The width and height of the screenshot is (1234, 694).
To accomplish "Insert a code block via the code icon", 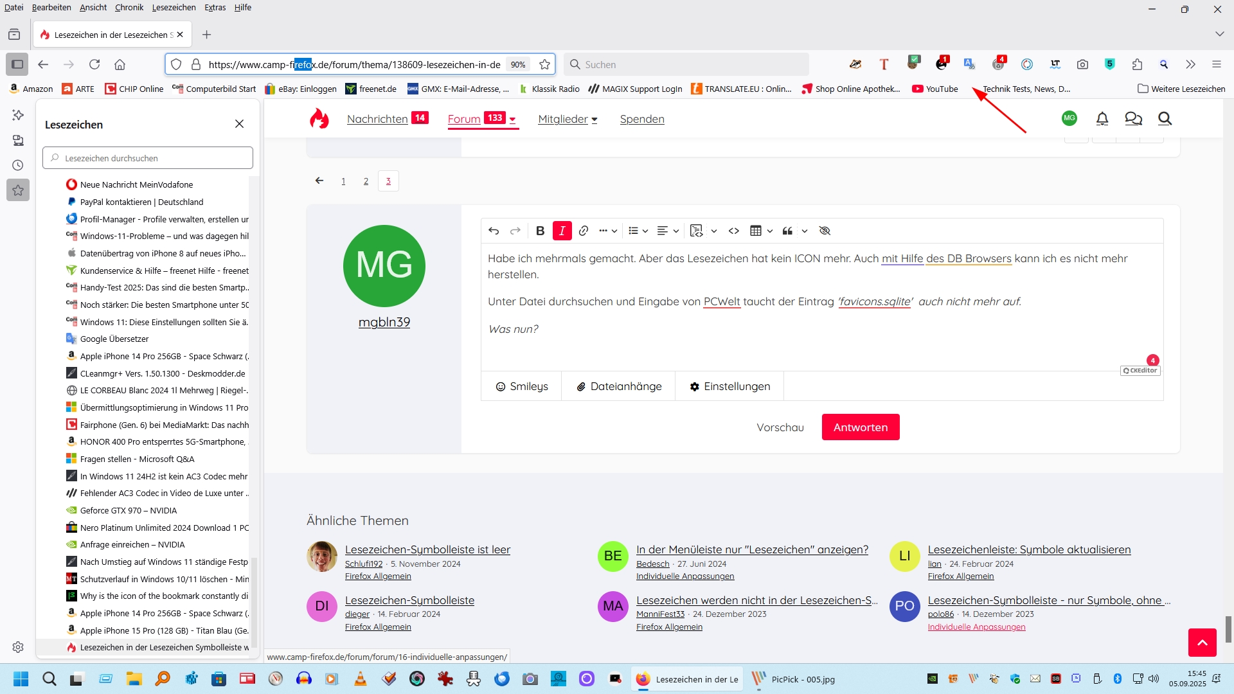I will [733, 231].
